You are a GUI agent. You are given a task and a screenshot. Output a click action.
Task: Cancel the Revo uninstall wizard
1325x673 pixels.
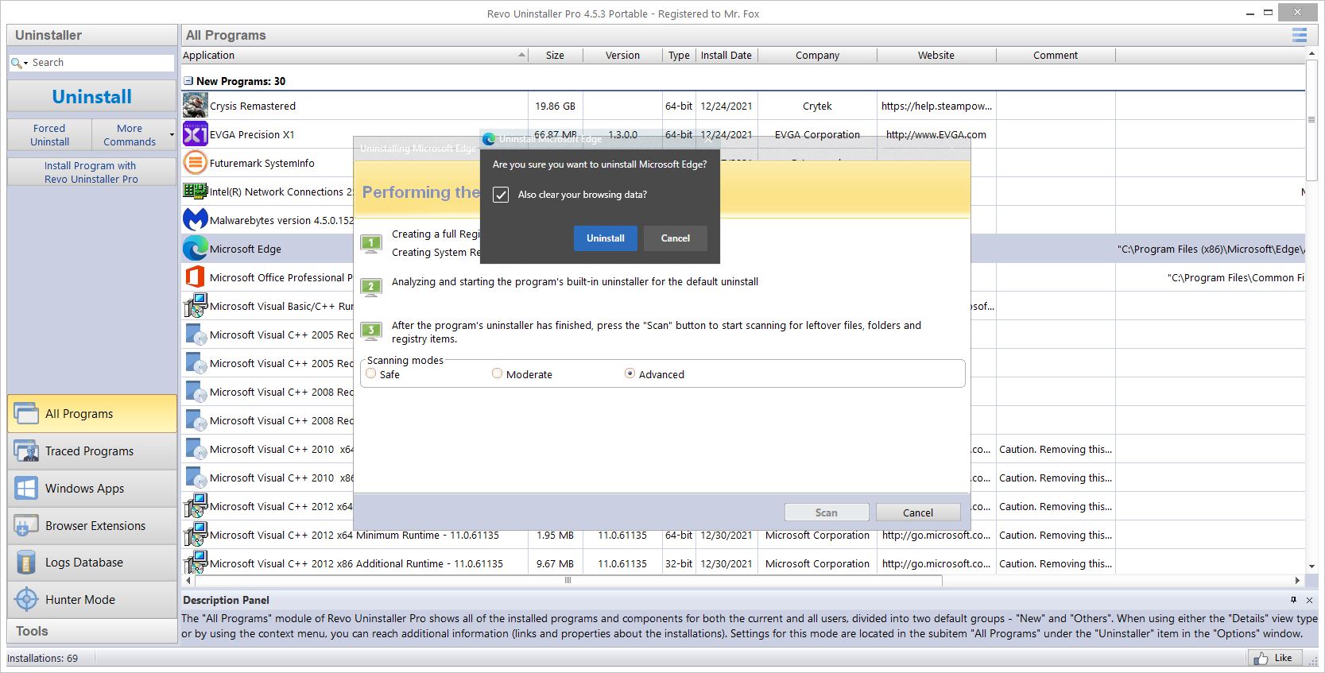[x=918, y=512]
